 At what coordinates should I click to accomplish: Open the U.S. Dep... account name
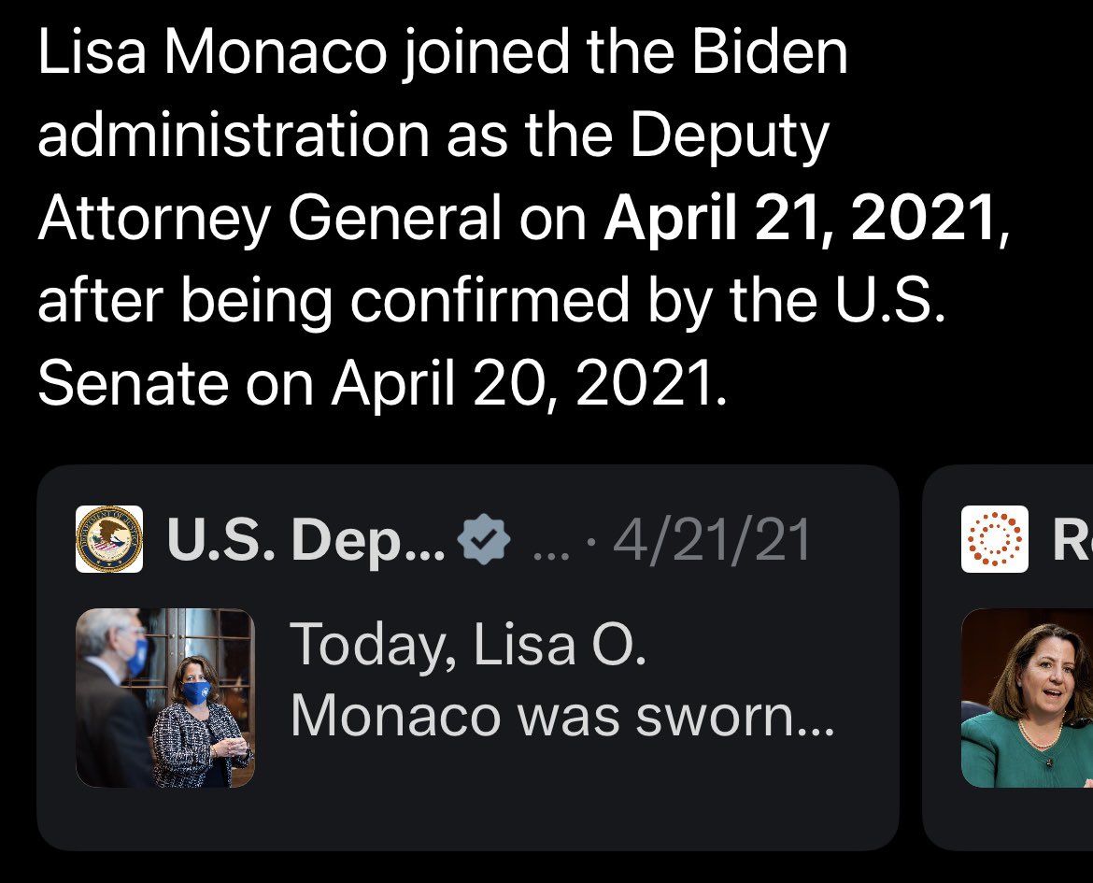pos(305,539)
